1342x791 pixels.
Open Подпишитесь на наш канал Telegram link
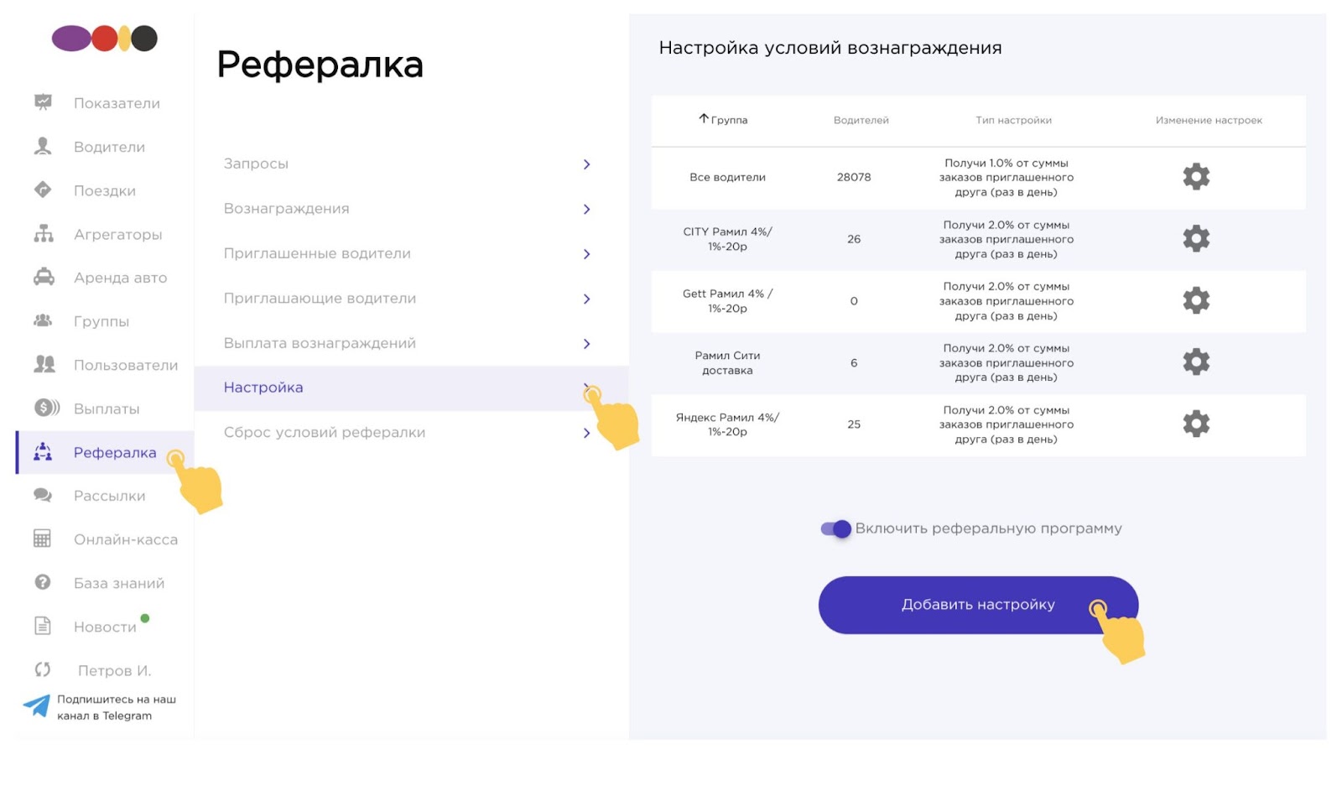point(117,707)
